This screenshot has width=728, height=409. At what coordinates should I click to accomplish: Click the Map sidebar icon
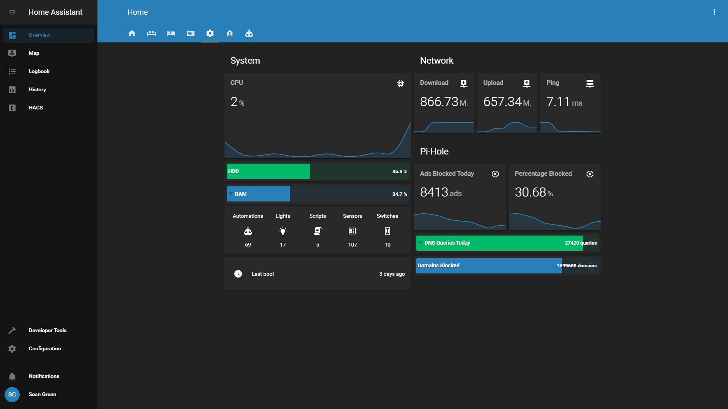point(12,53)
